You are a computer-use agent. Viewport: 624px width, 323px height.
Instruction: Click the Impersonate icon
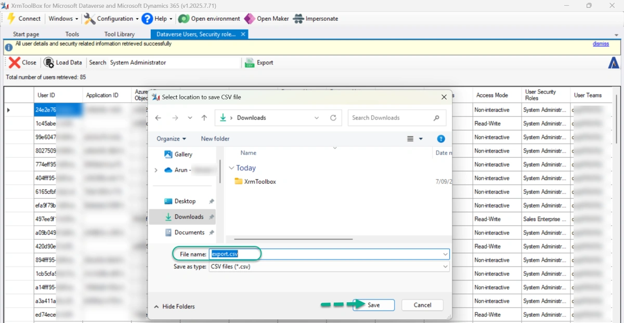298,19
